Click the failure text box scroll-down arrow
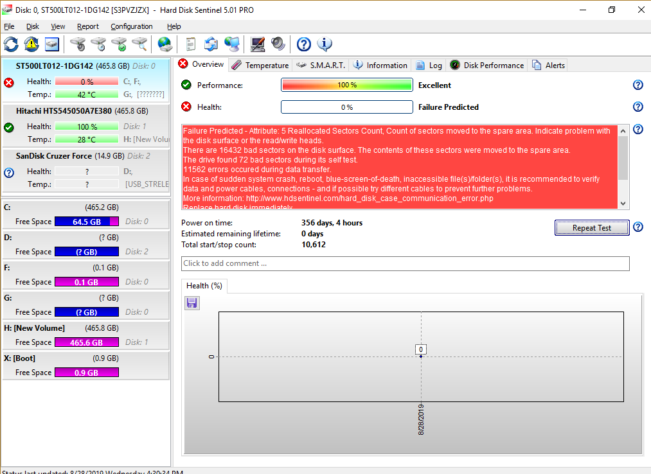 click(x=623, y=204)
